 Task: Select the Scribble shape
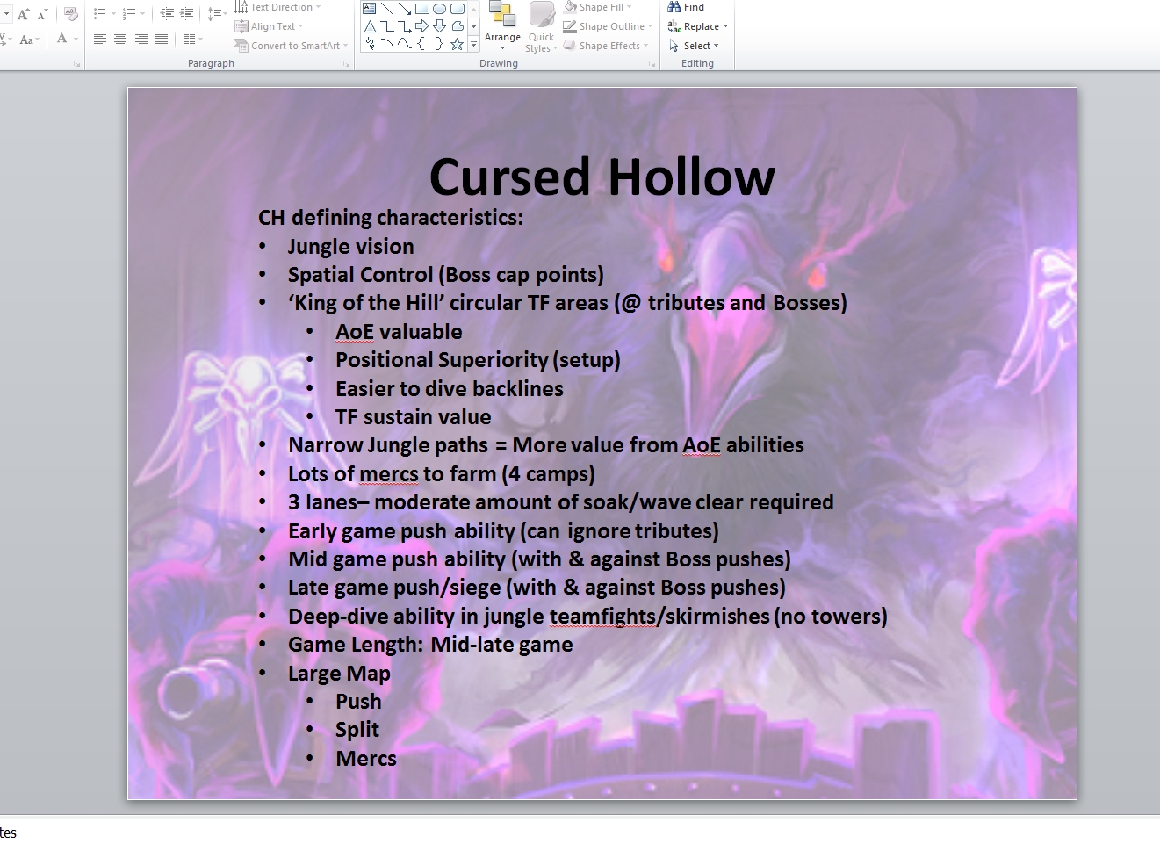tap(370, 44)
